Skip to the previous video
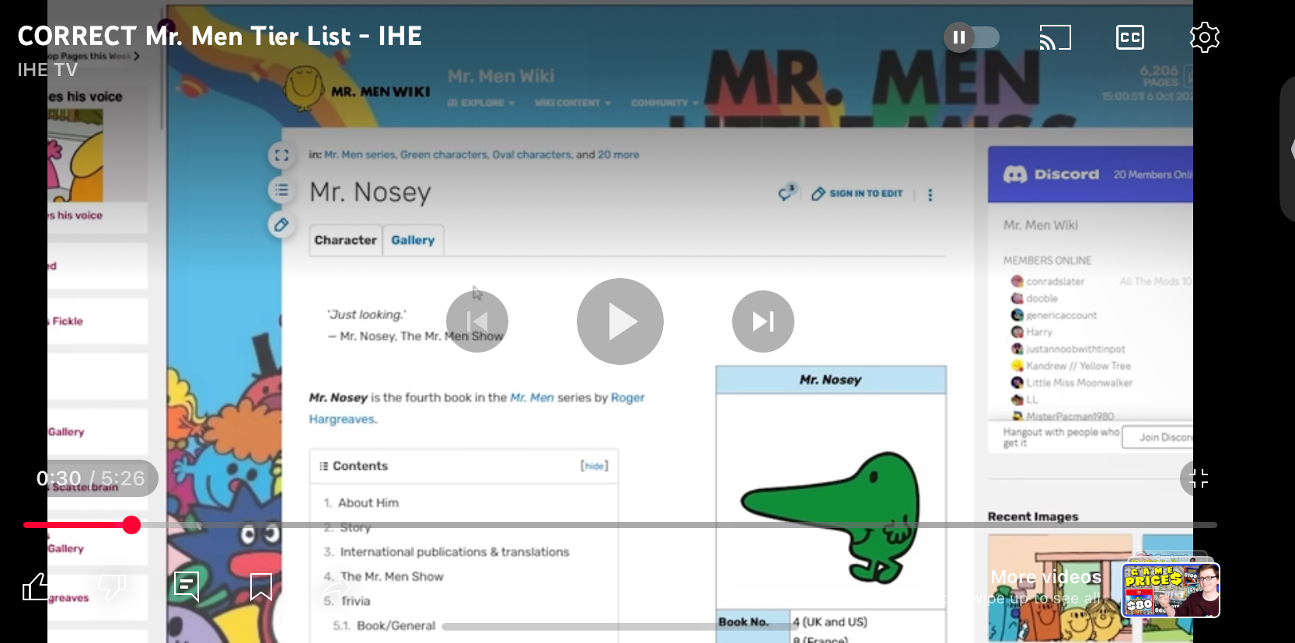 coord(476,321)
